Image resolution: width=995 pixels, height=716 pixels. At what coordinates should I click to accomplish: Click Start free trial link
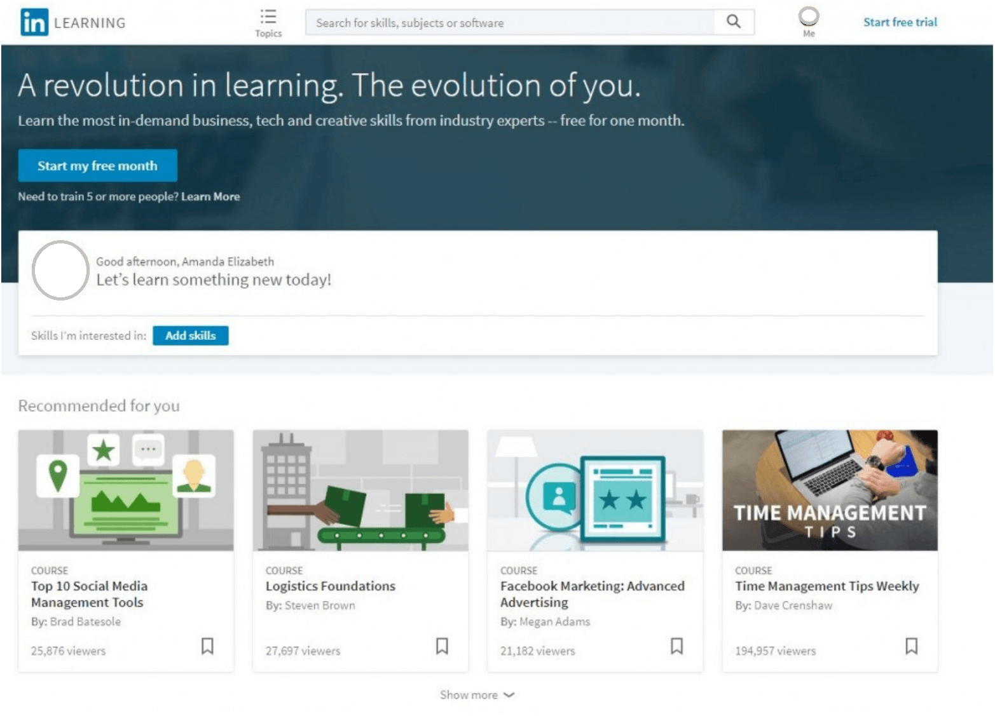[x=900, y=22]
